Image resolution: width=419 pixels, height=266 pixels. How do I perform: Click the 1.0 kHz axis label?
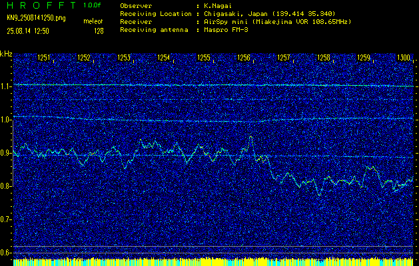[x=5, y=120]
